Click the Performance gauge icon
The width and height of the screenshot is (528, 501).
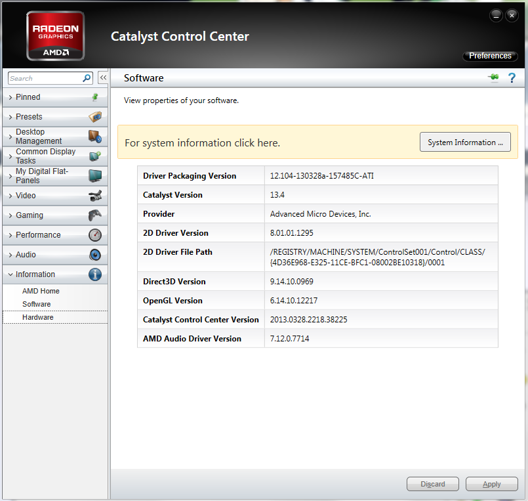tap(95, 235)
